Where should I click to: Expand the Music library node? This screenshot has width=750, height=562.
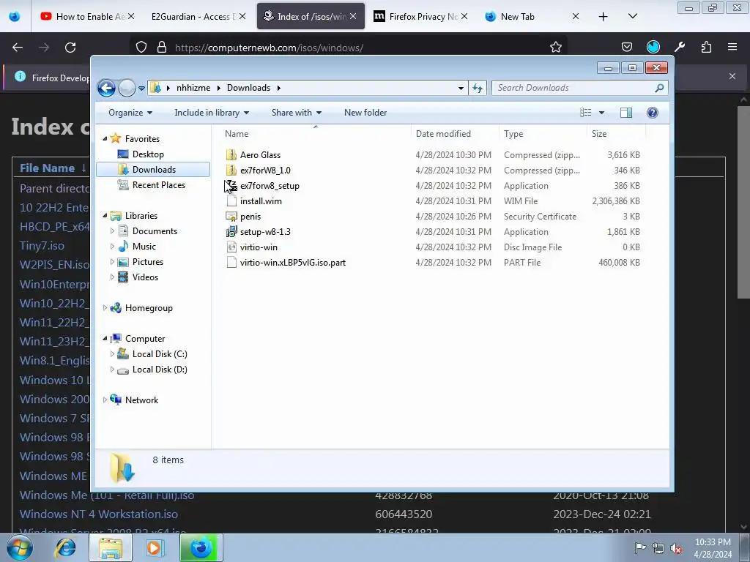[x=112, y=247]
